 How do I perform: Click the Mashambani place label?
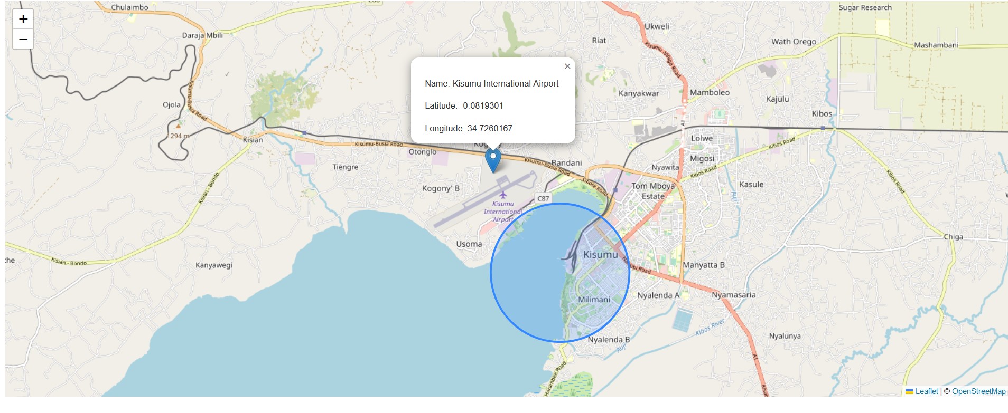936,45
